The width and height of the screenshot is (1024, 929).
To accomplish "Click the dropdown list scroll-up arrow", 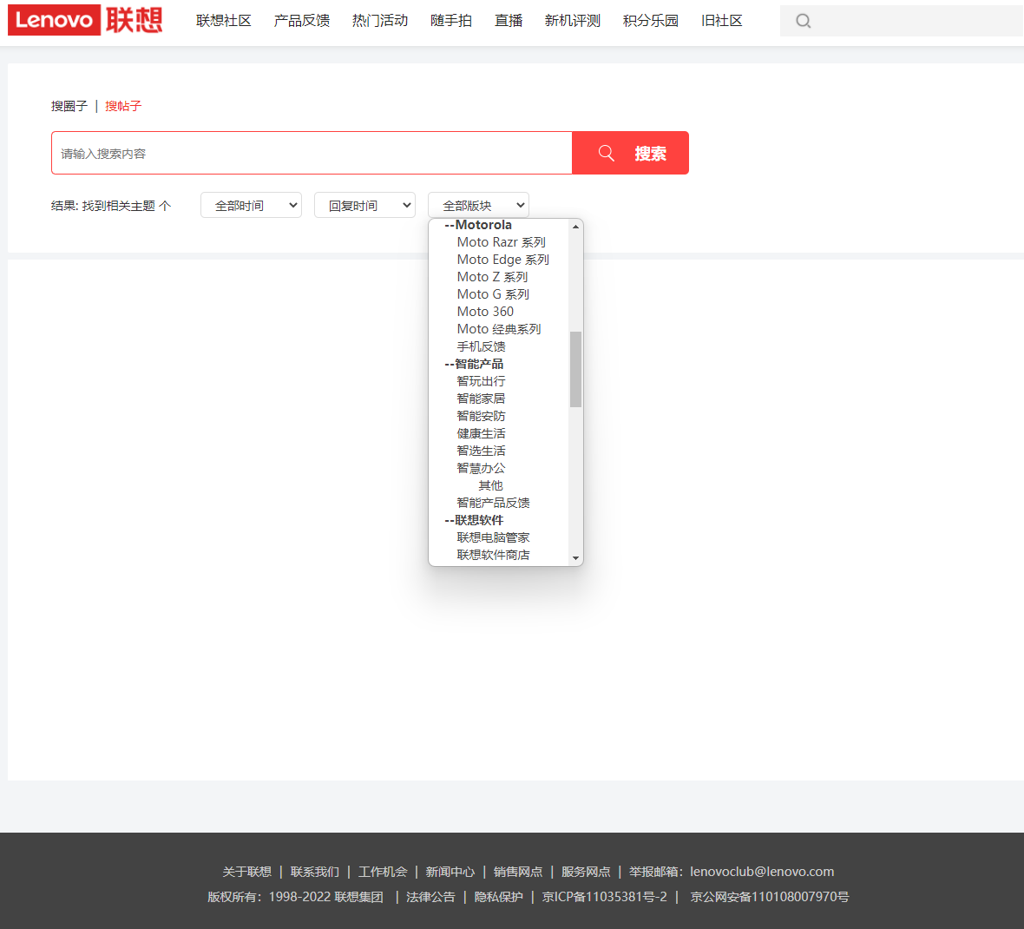I will click(x=575, y=227).
